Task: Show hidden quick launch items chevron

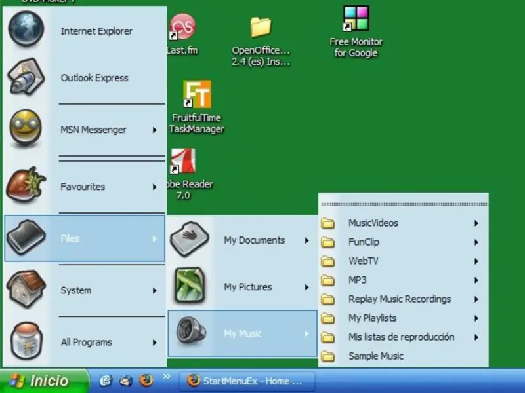Action: tap(167, 377)
